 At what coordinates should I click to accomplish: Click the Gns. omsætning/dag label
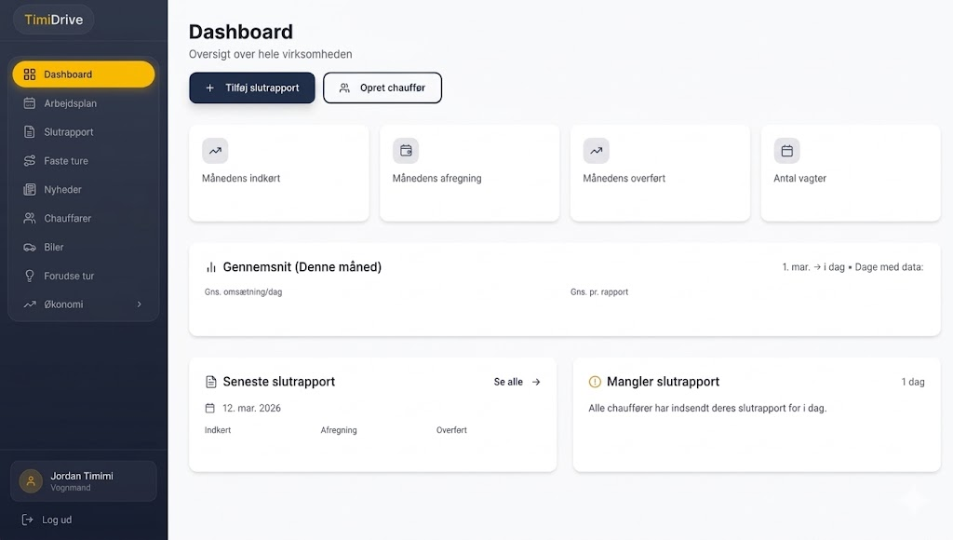pos(243,292)
